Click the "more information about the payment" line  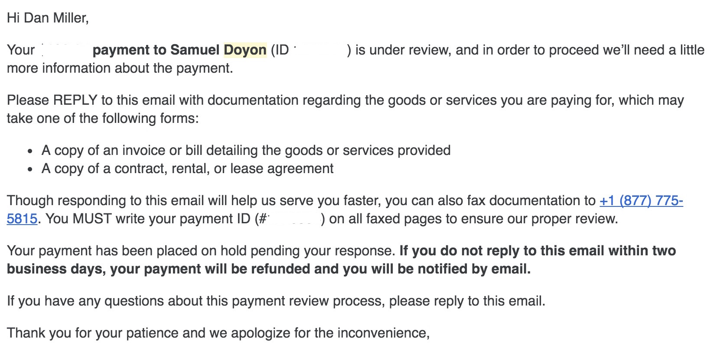(x=120, y=68)
